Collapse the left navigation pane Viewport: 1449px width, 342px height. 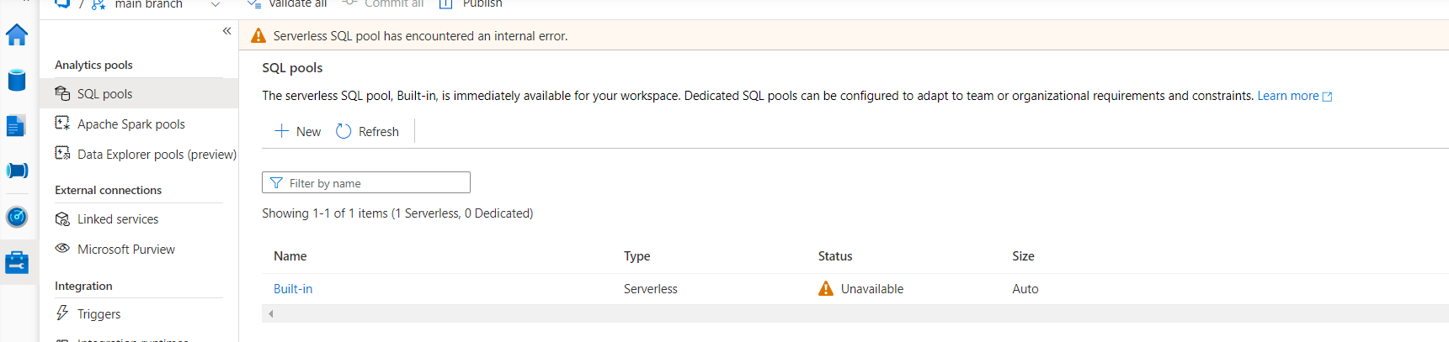tap(226, 31)
